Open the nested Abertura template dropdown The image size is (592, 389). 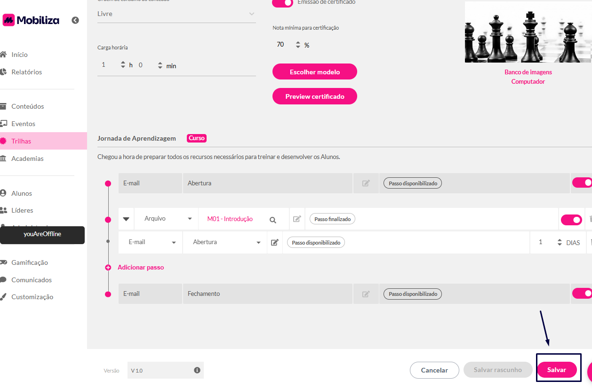point(225,242)
